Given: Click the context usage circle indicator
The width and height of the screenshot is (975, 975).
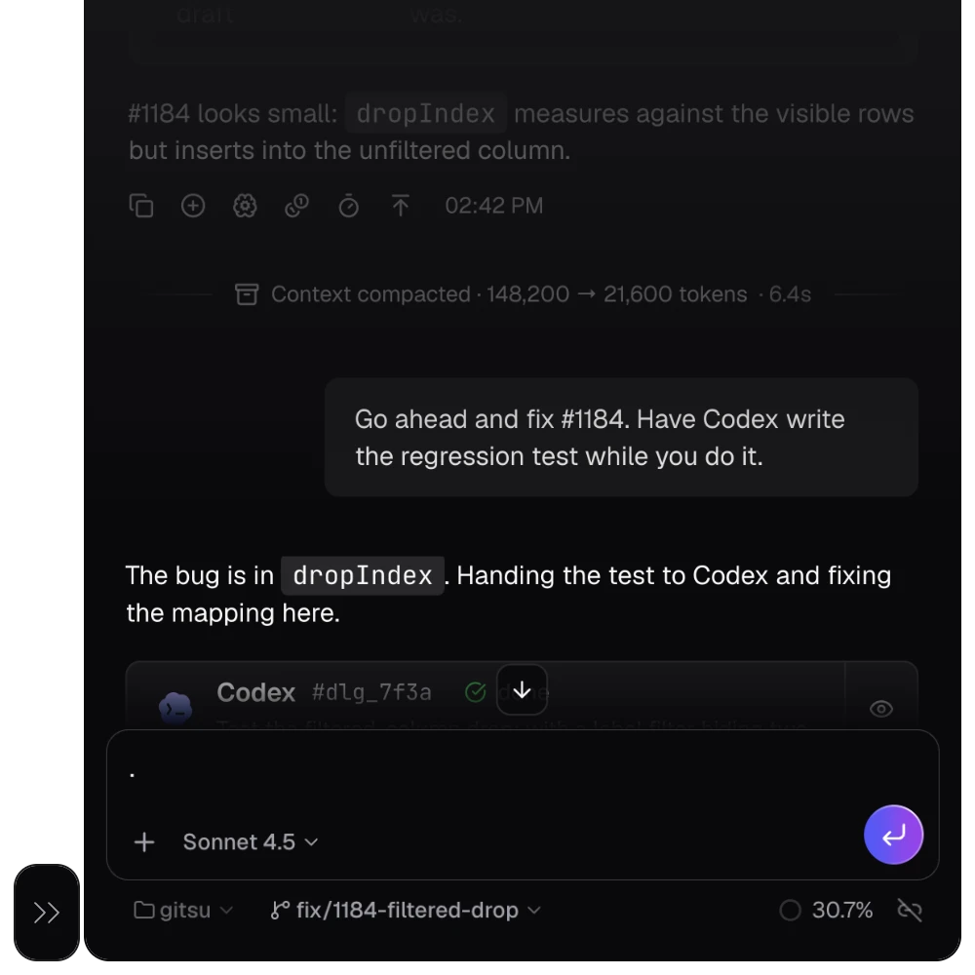Looking at the screenshot, I should point(791,911).
